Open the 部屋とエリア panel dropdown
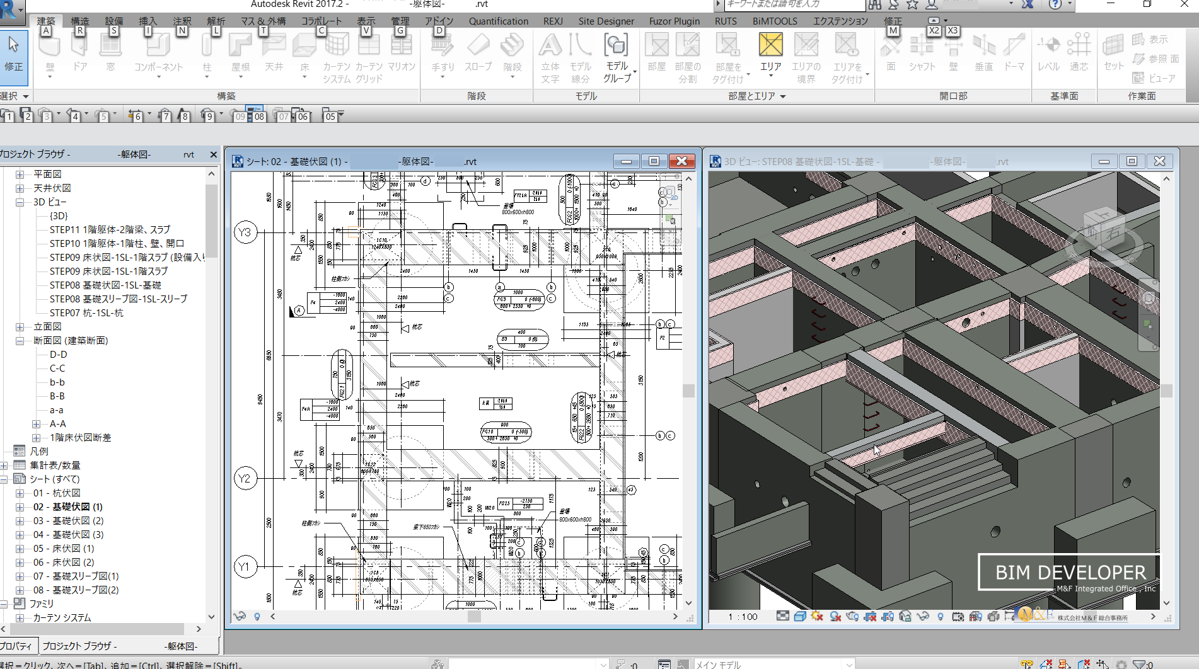The width and height of the screenshot is (1199, 669). click(757, 96)
